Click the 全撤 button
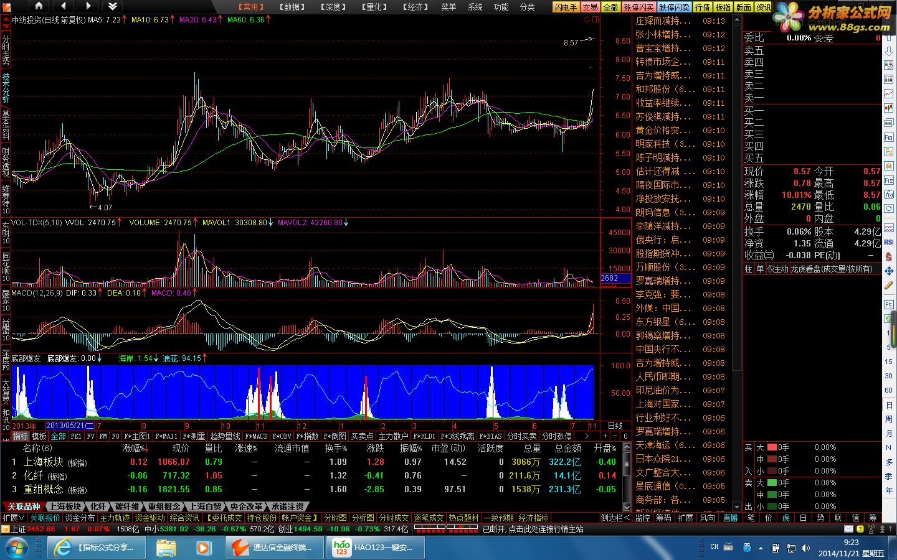The height and width of the screenshot is (560, 897). pos(610,7)
